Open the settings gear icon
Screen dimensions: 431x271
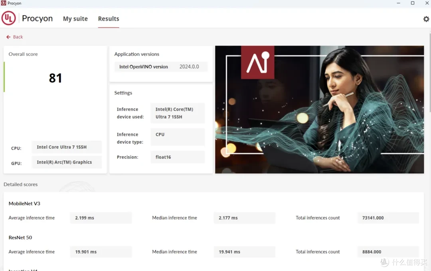pyautogui.click(x=426, y=19)
